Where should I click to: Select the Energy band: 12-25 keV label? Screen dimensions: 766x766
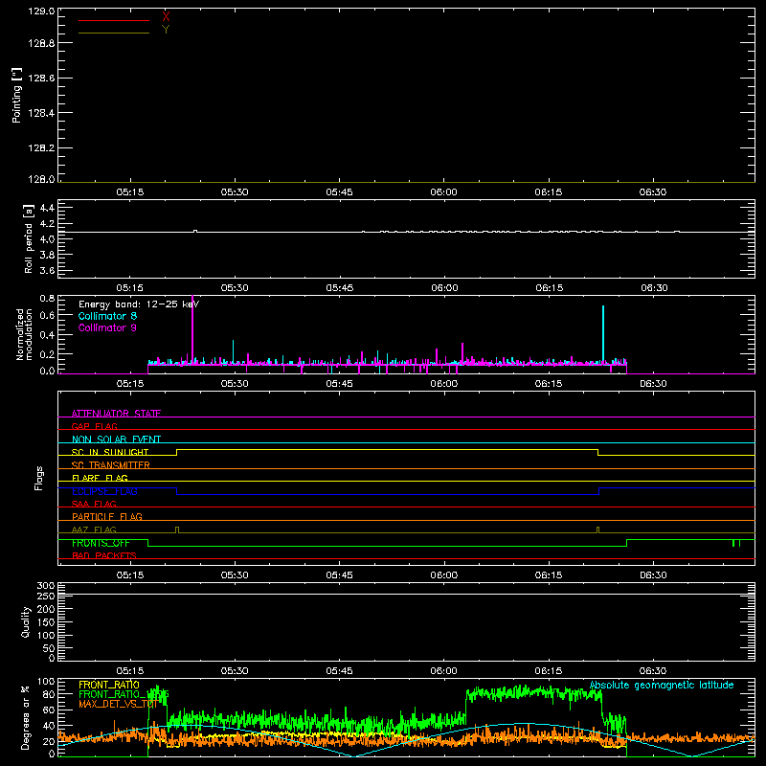click(x=139, y=304)
